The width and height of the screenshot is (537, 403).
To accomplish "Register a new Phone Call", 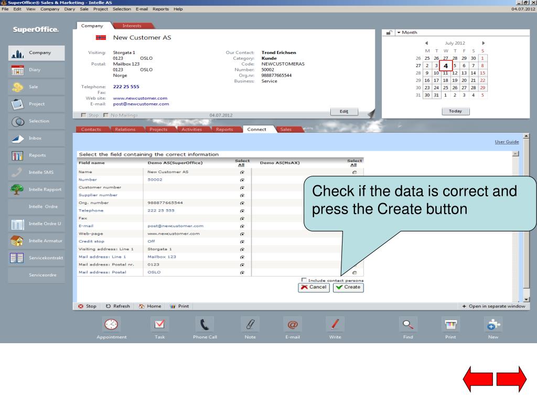I will coord(205,324).
